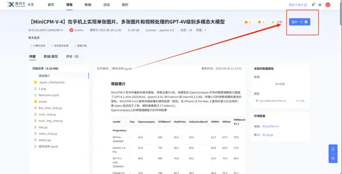Click the test.py file icon
Image resolution: width=342 pixels, height=174 pixels.
(35, 127)
